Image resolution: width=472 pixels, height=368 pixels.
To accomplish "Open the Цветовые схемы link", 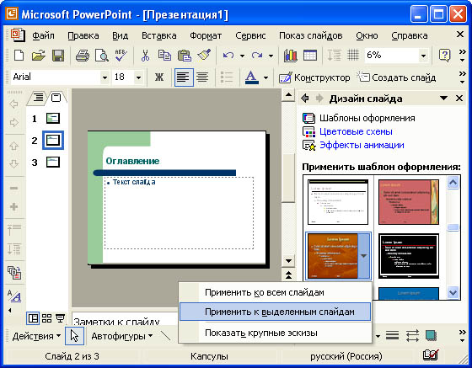I will (356, 131).
